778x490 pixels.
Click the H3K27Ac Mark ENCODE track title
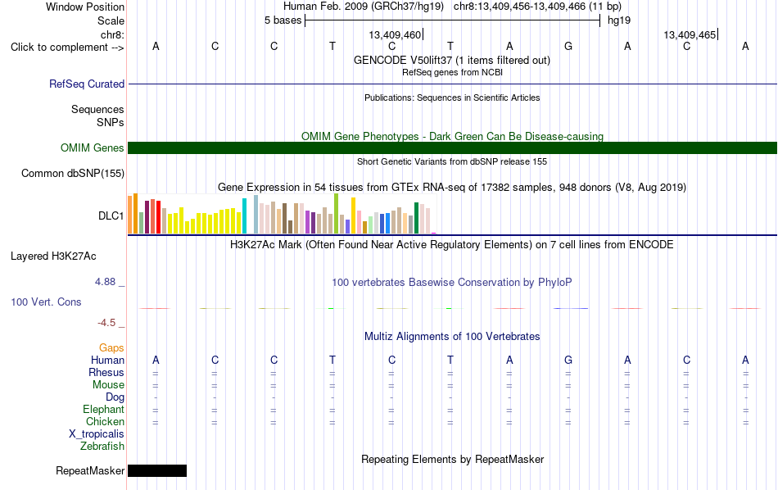click(x=452, y=245)
